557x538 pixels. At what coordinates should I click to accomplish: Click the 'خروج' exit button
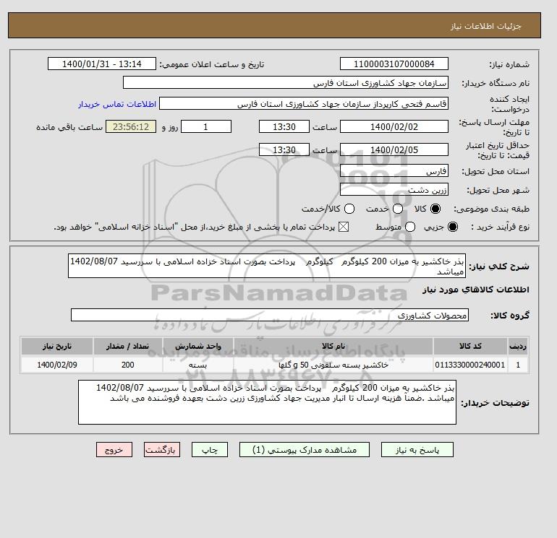[x=114, y=449]
